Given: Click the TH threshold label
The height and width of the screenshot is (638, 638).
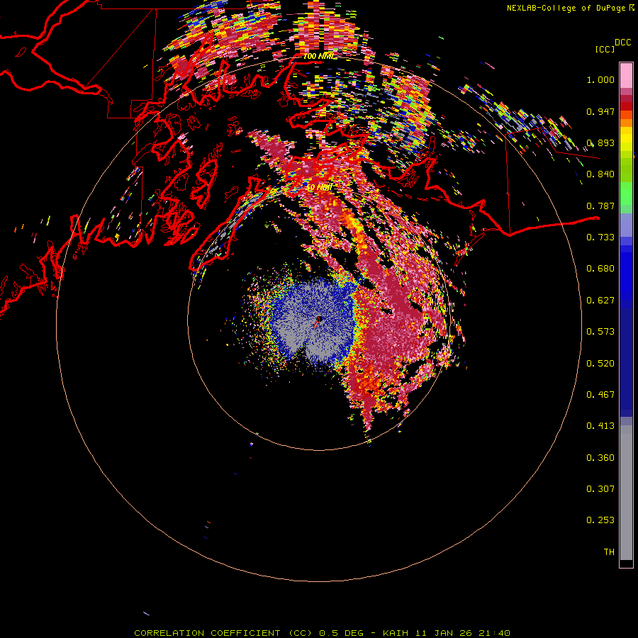Looking at the screenshot, I should (x=609, y=552).
